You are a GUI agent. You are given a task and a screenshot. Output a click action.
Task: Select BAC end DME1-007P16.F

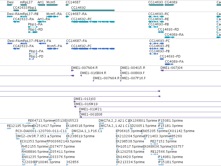121,81
